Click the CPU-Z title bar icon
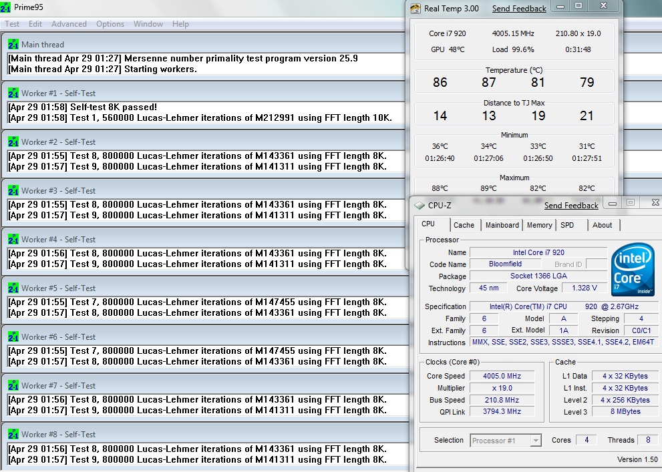The height and width of the screenshot is (472, 662). click(420, 206)
